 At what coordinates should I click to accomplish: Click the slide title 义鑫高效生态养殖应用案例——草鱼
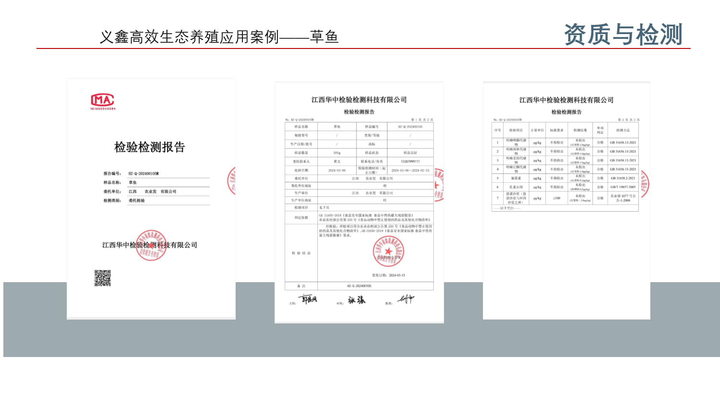click(x=219, y=37)
